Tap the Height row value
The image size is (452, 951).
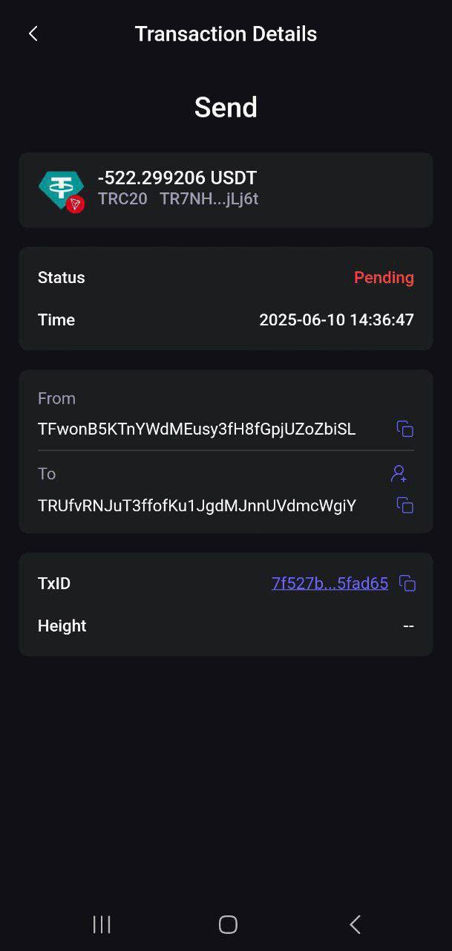click(x=408, y=626)
